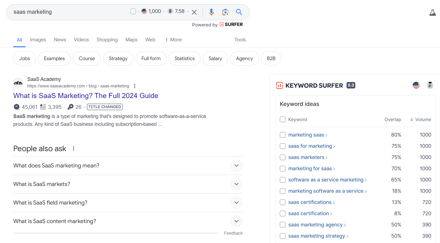Toggle the checkbox inside the search bar
440x243 pixels.
coord(133,11)
